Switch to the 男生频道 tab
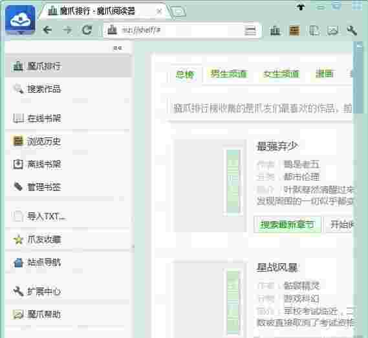The width and height of the screenshot is (368, 338). pyautogui.click(x=228, y=74)
